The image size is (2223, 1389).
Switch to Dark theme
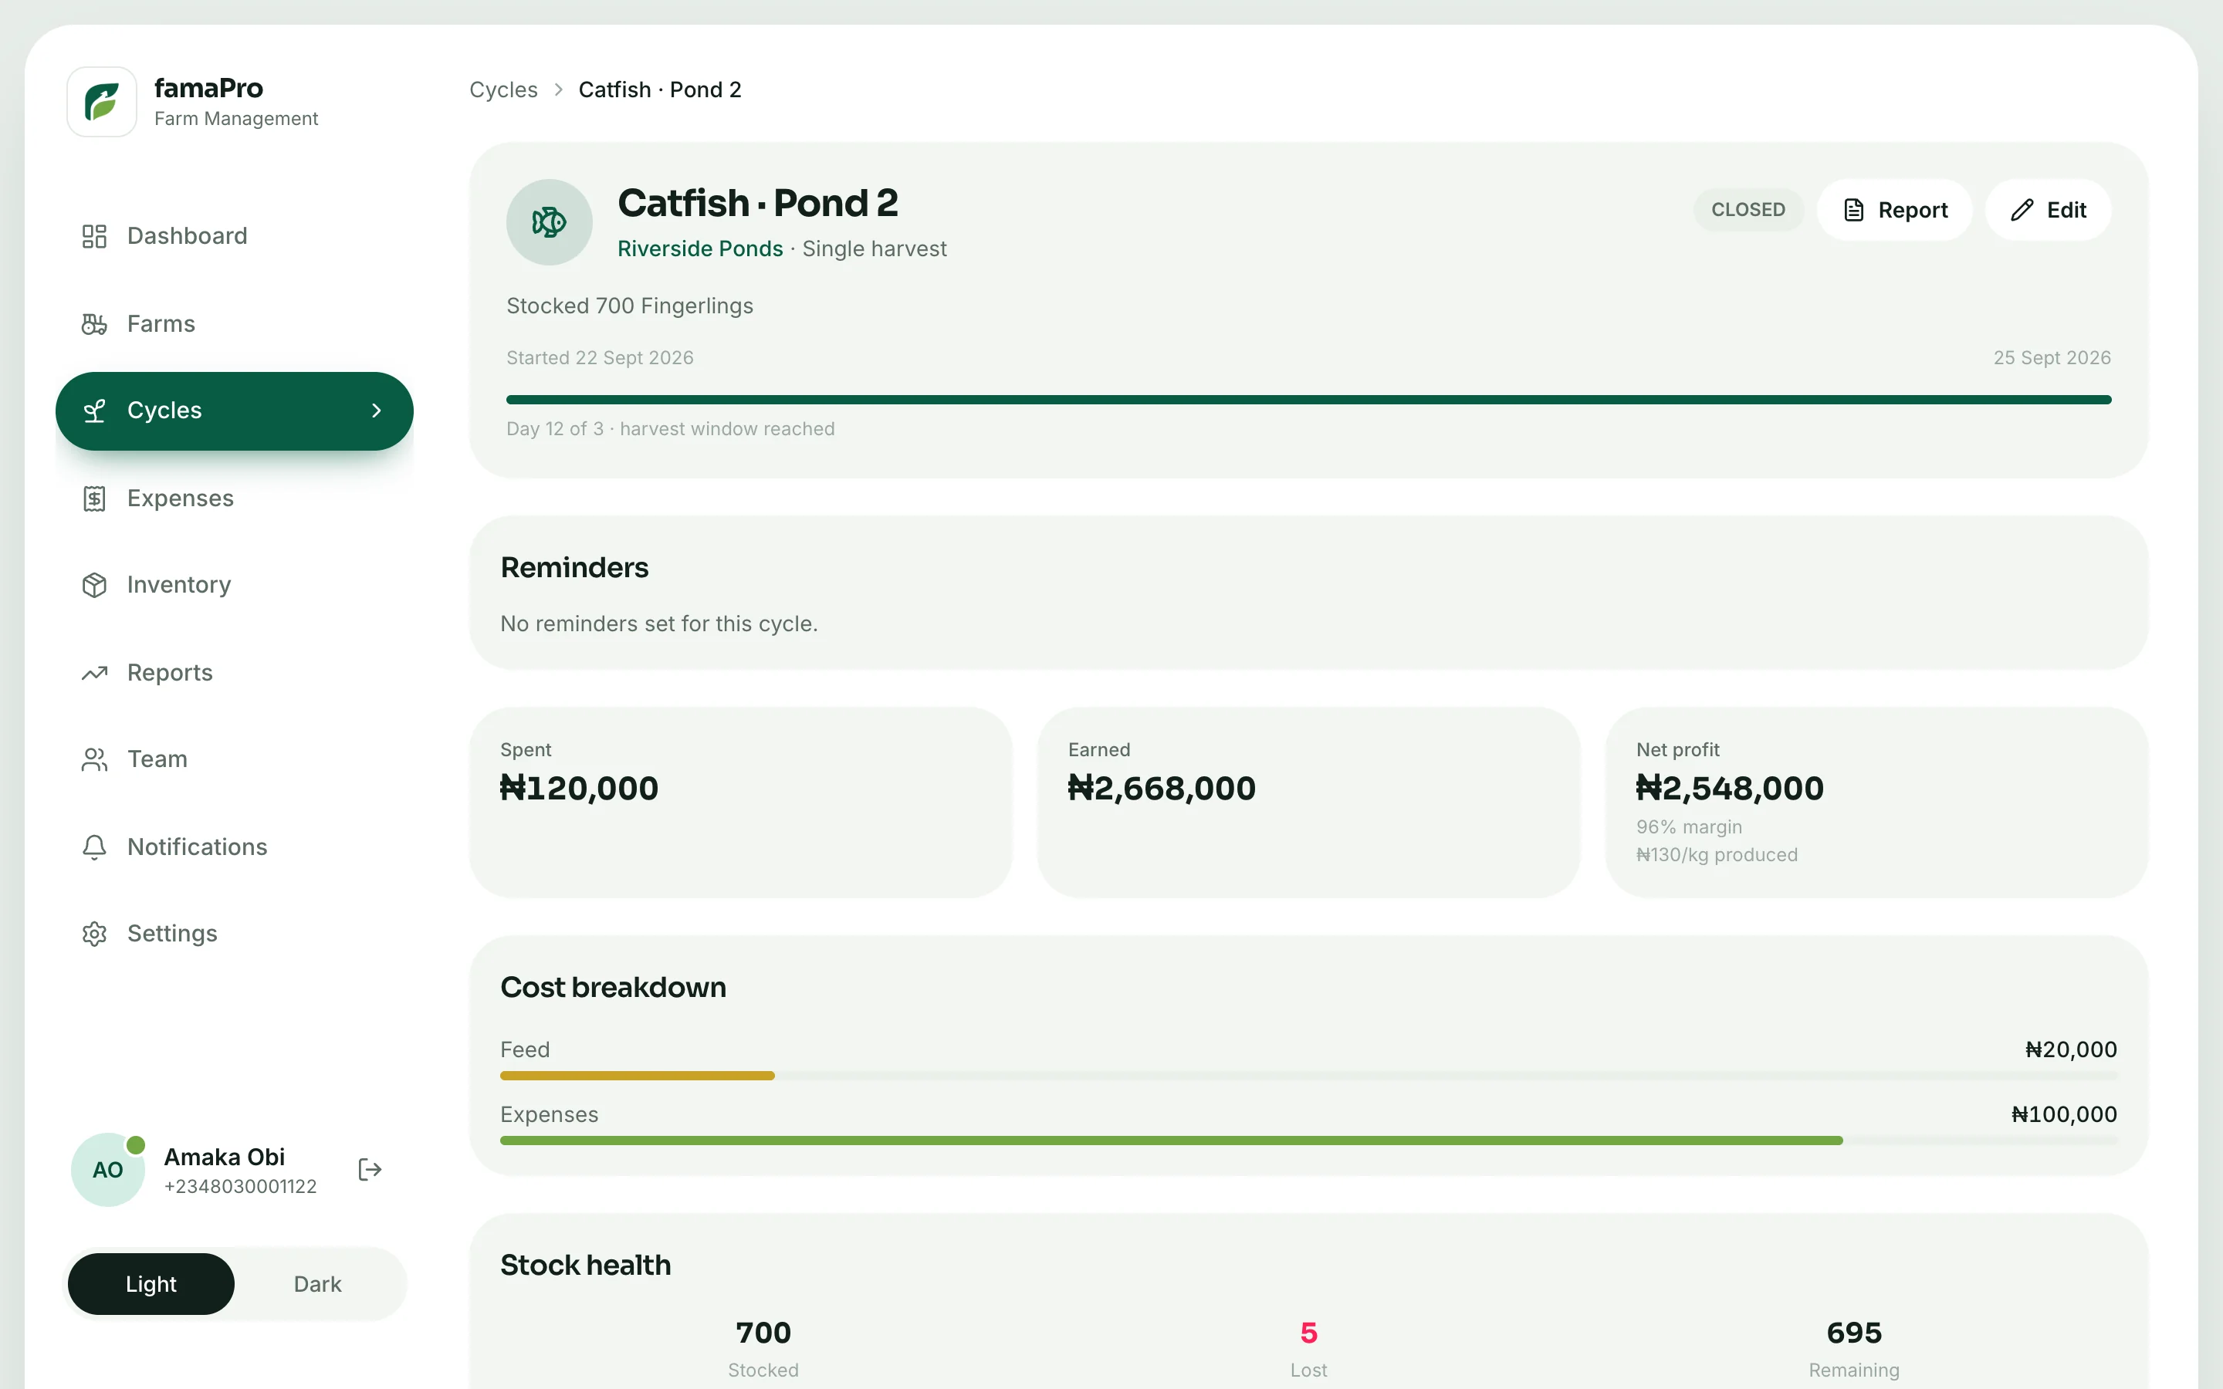point(318,1283)
